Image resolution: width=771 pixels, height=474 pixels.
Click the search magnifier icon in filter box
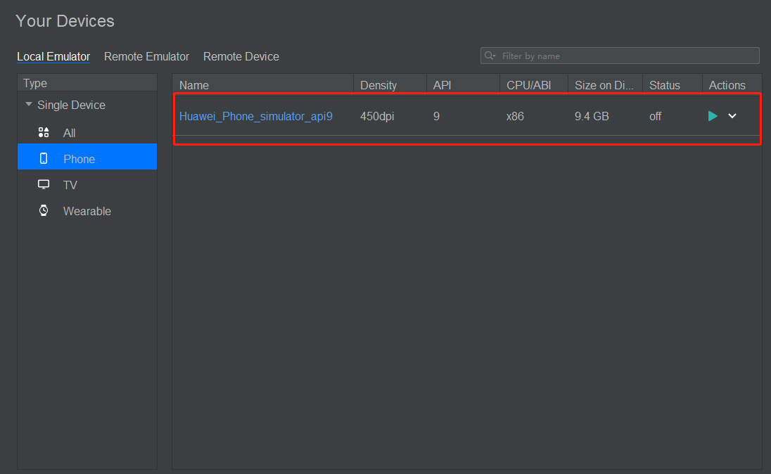point(490,56)
